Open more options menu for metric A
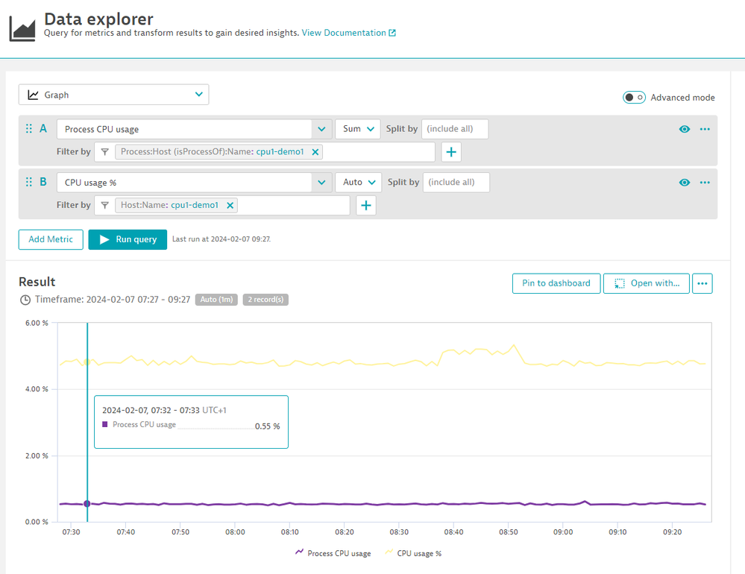This screenshot has height=574, width=745. (x=705, y=129)
